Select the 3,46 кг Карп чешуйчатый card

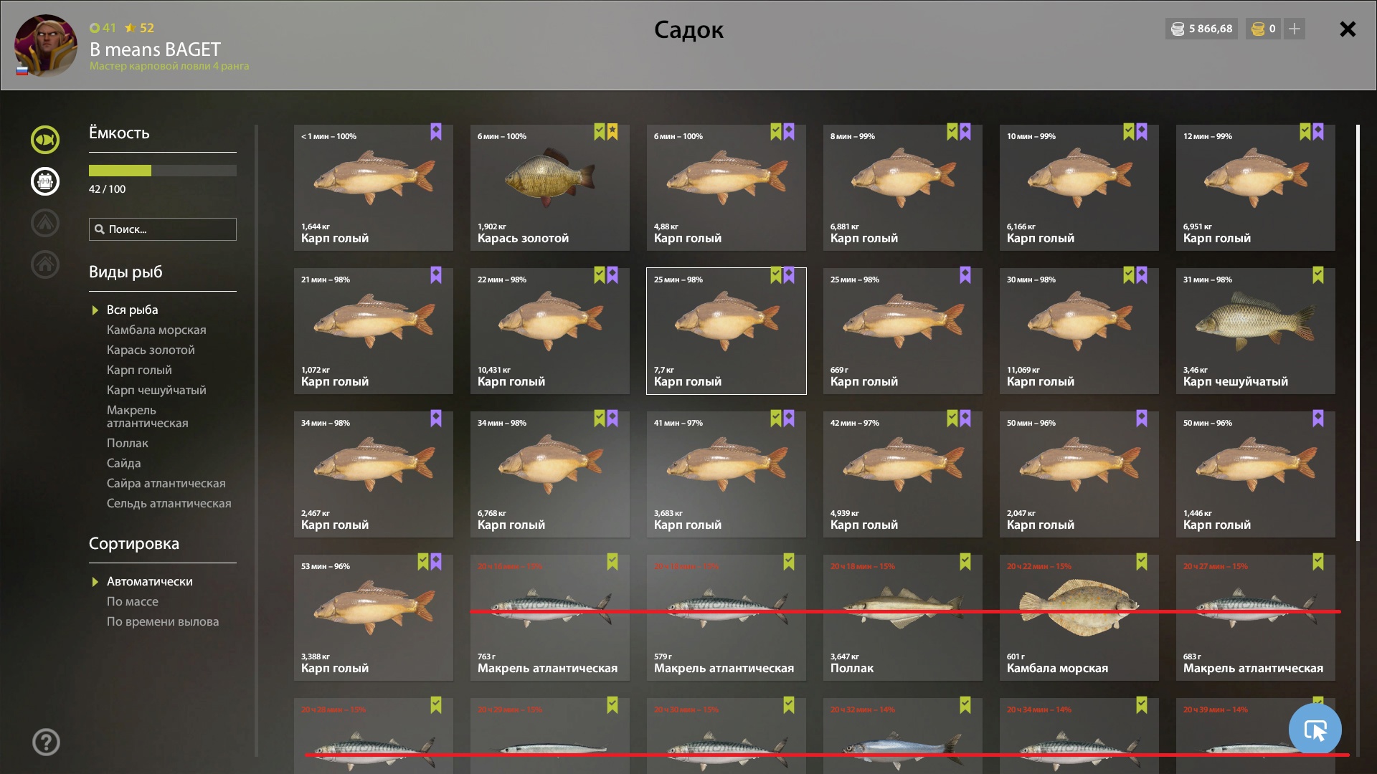coord(1255,331)
